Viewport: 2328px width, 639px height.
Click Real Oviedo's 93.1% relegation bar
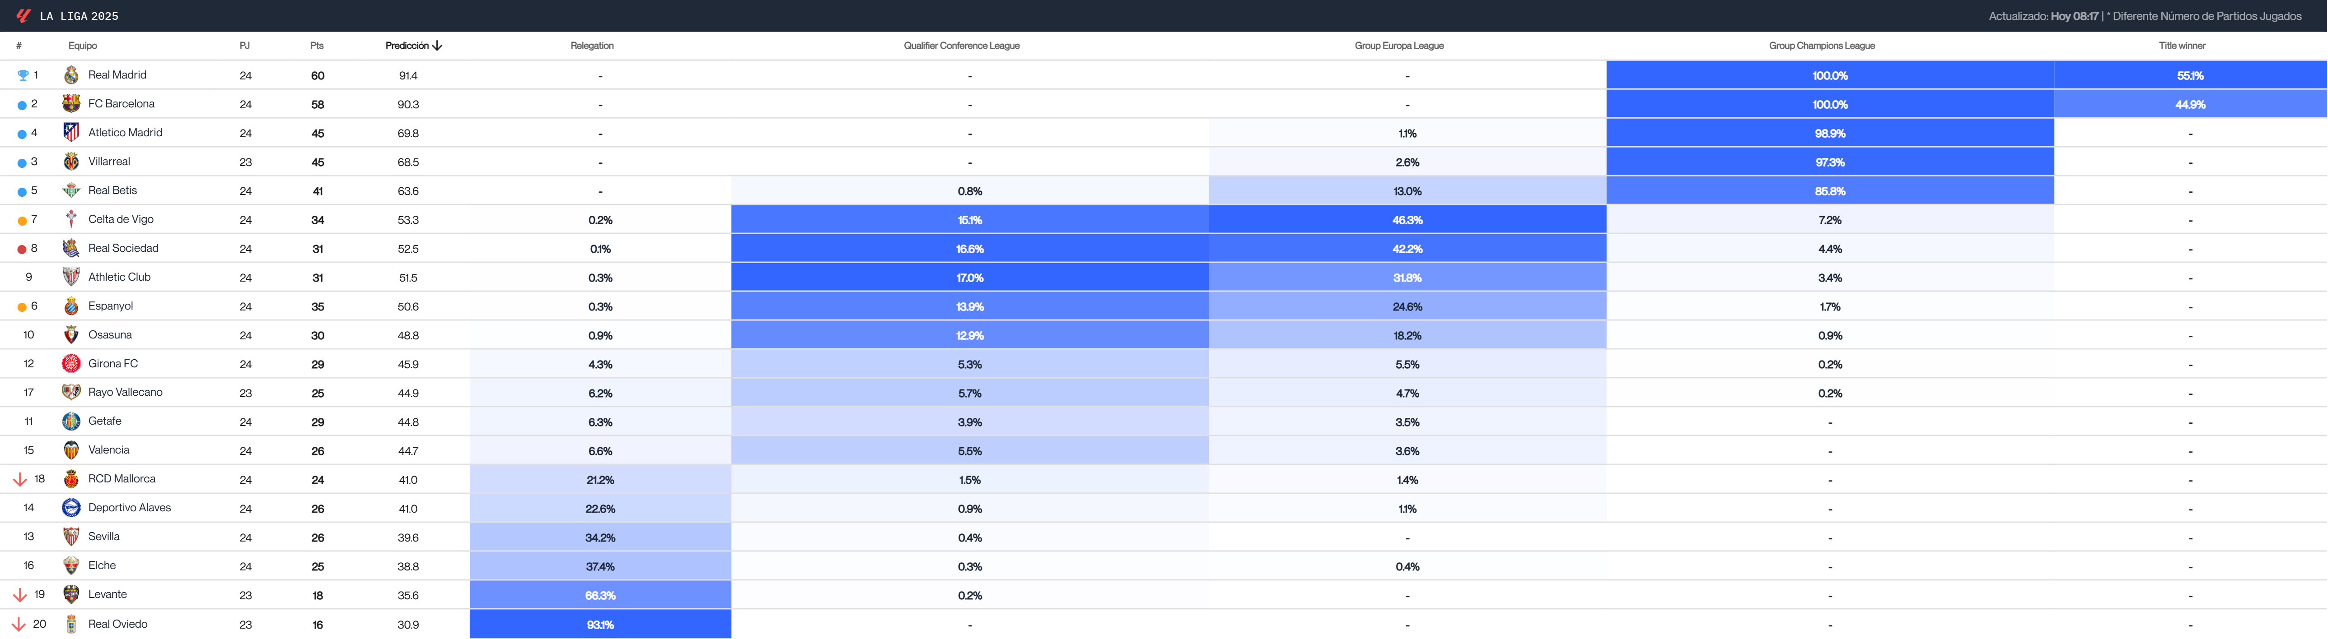coord(600,624)
